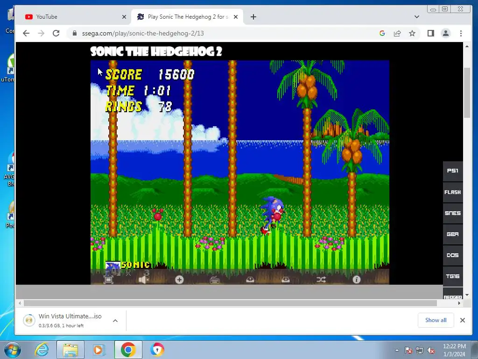Toggle fullscreen icon in emulator toolbar
Image resolution: width=478 pixels, height=359 pixels.
point(108,280)
